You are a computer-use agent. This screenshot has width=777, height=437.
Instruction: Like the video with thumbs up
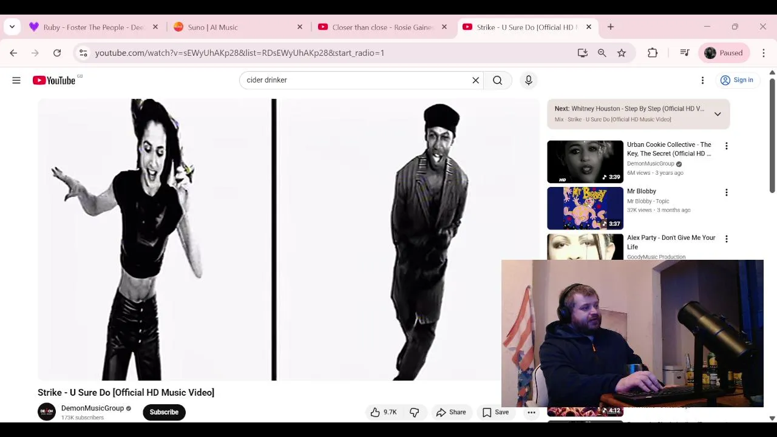384,412
